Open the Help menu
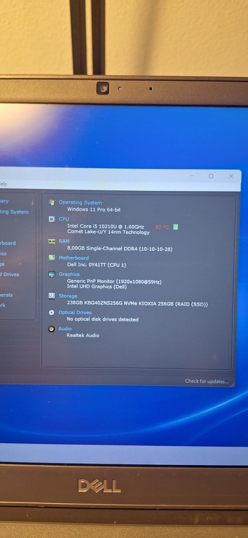The image size is (248, 538). (3, 184)
